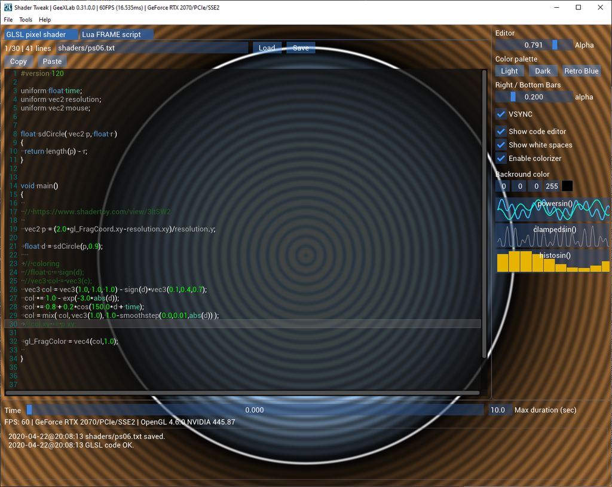
Task: Click the Paste button
Action: (x=52, y=62)
